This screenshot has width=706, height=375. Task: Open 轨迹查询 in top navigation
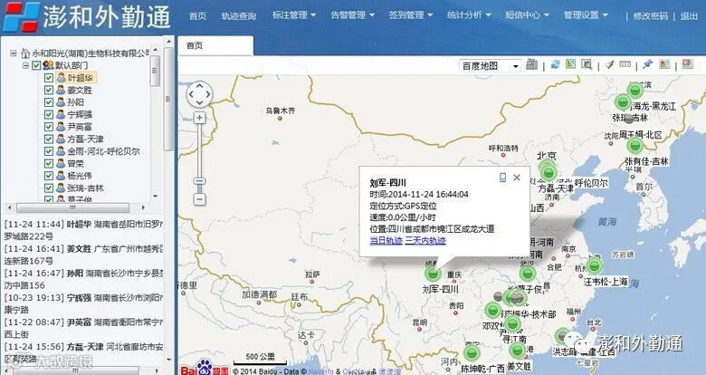[x=239, y=15]
